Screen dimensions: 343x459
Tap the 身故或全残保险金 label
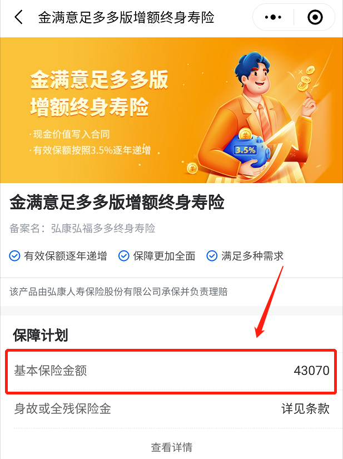[x=63, y=409]
